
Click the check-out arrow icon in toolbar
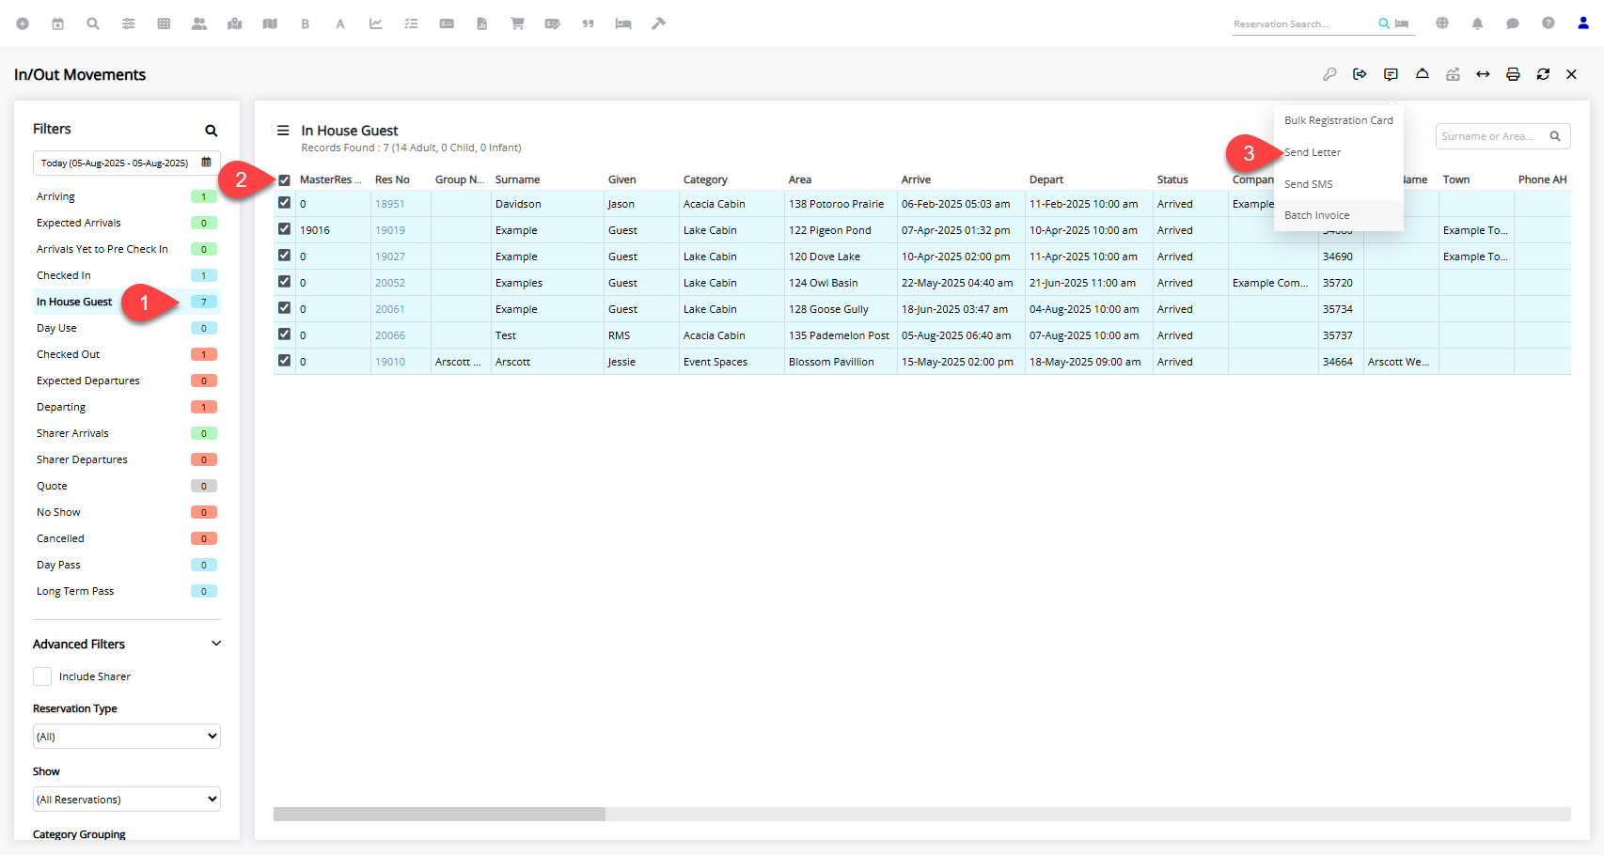pos(1360,74)
